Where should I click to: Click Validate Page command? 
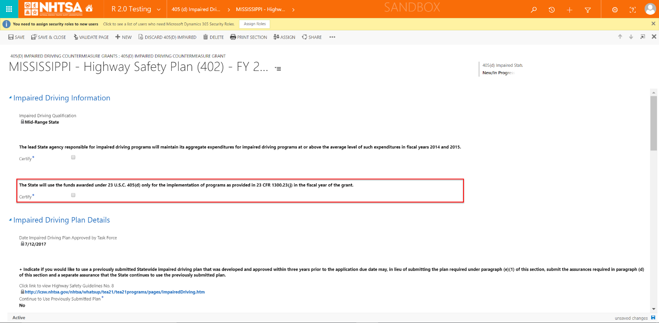[x=91, y=37]
